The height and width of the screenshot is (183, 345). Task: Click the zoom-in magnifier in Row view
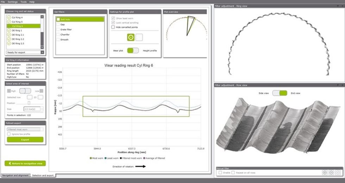click(325, 172)
